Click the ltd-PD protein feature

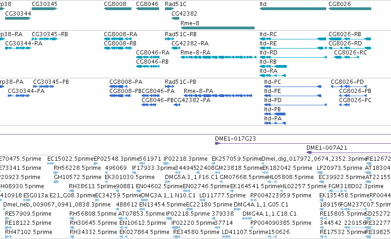pos(295,105)
